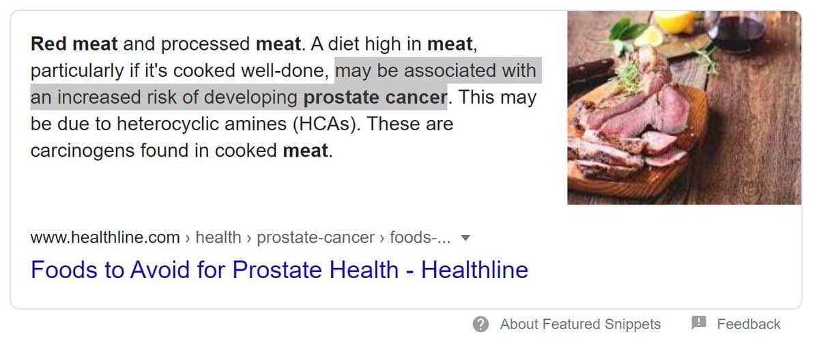The image size is (819, 349).
Task: Click the Feedback exclamation icon
Action: click(x=699, y=324)
